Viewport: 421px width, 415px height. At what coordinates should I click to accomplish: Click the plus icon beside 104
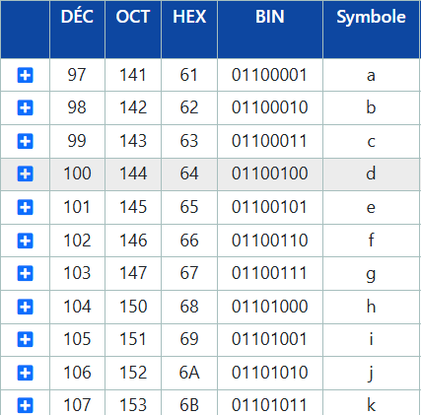[x=25, y=307]
